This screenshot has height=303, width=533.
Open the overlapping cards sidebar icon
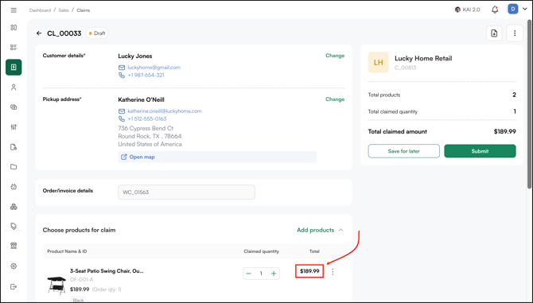pyautogui.click(x=14, y=107)
